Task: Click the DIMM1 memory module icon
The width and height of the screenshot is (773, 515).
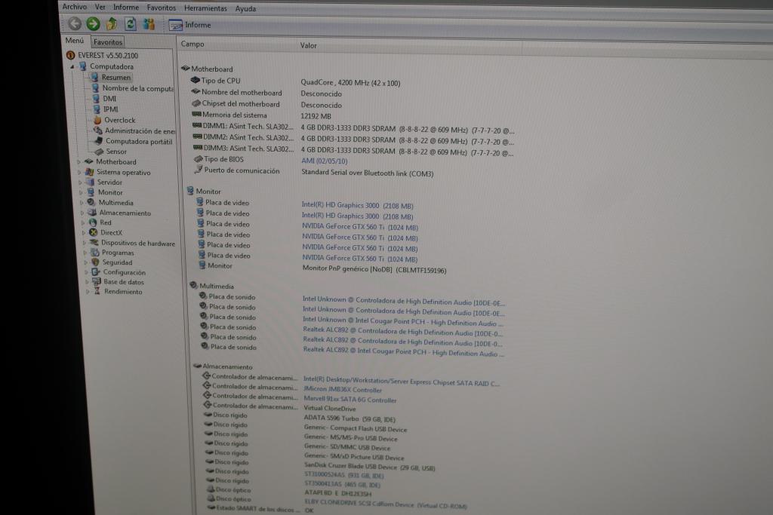Action: click(x=197, y=126)
